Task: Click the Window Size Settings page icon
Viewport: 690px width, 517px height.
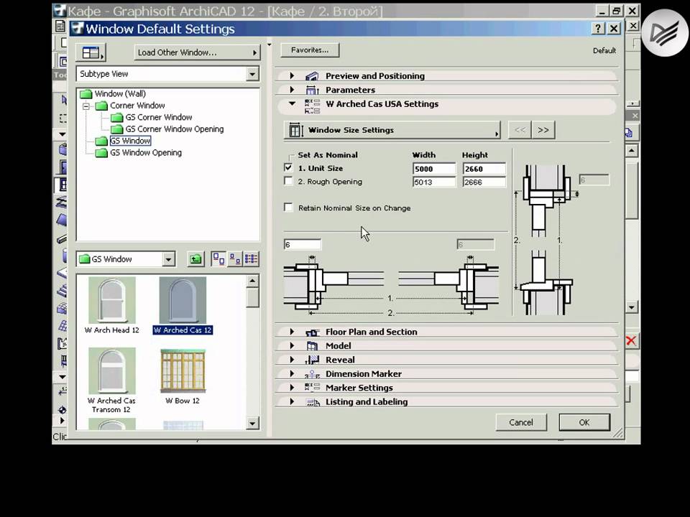Action: coord(295,130)
